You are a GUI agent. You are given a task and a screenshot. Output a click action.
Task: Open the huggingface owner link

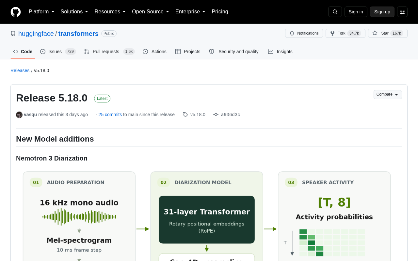click(36, 34)
